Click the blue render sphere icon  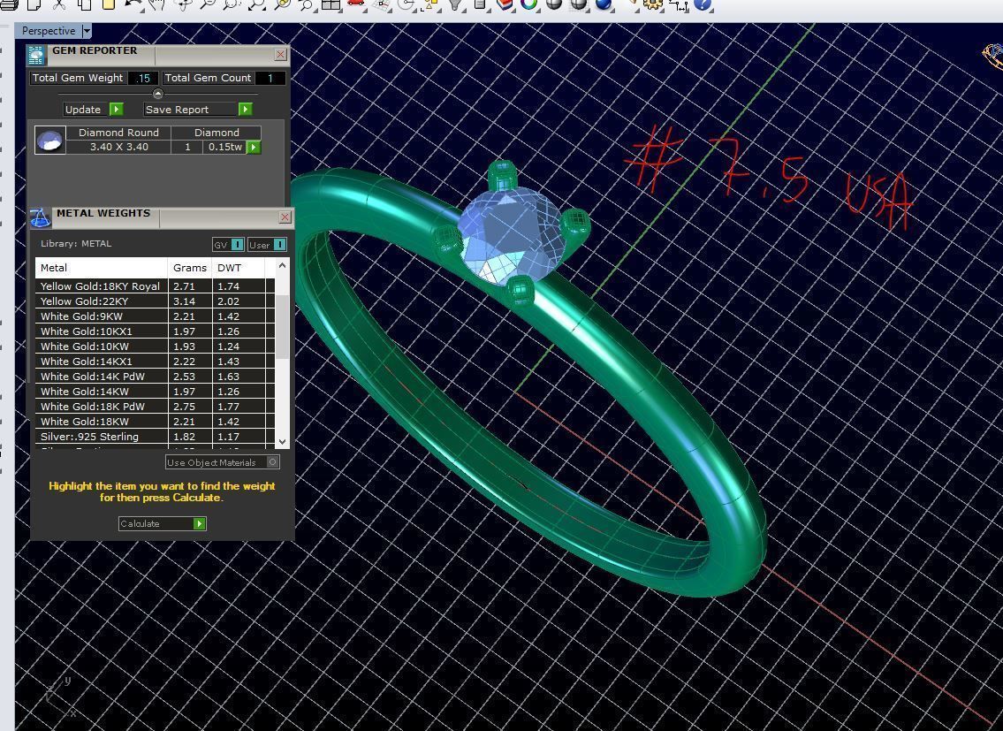click(x=604, y=4)
